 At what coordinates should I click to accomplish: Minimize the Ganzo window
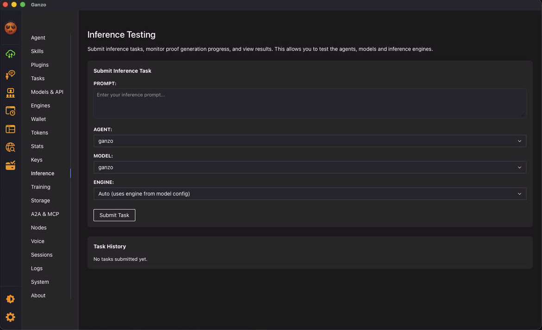14,5
